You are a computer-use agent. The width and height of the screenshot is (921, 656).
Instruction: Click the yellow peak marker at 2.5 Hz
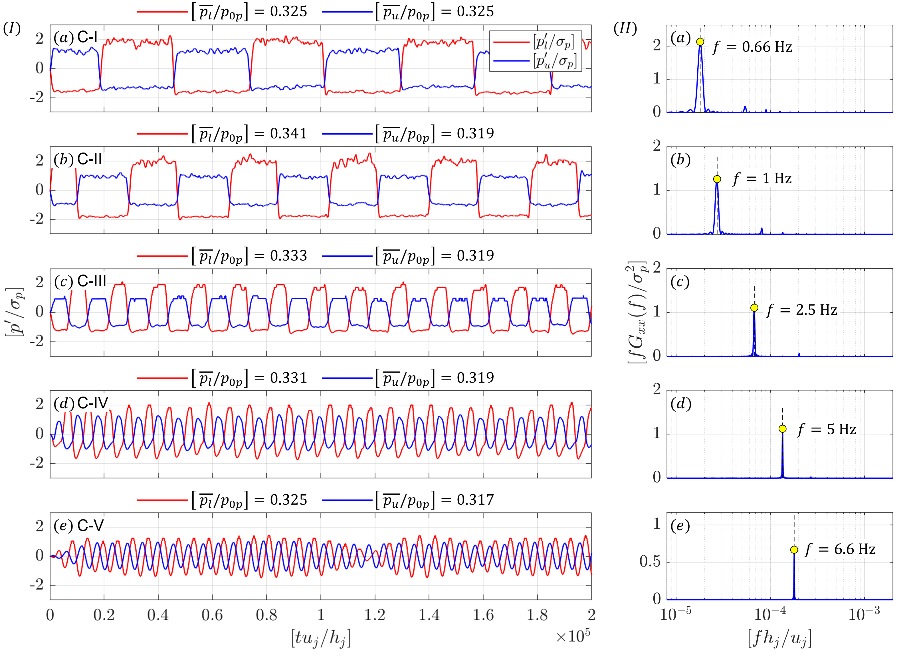coord(754,308)
